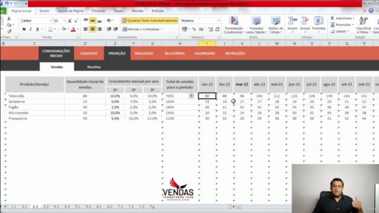Click CONFIGURAÇÕES INICIAIS navigation button

pyautogui.click(x=56, y=53)
